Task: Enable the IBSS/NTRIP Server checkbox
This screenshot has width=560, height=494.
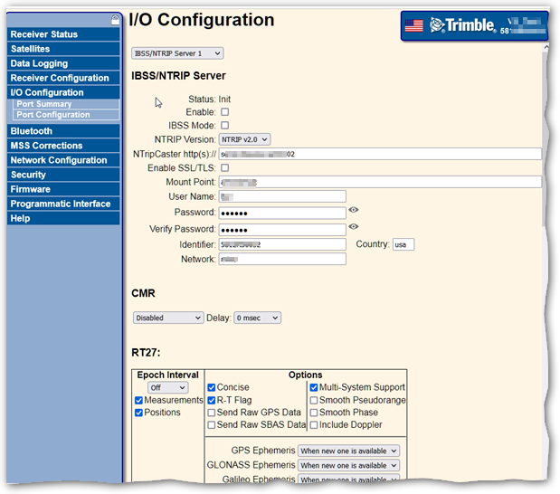Action: 225,112
